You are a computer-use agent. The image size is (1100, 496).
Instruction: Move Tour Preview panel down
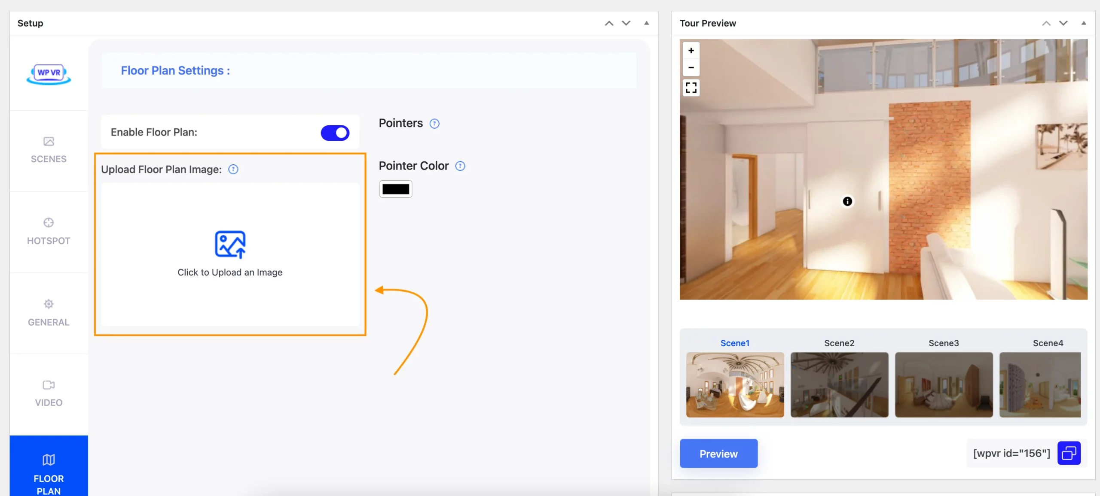coord(1063,23)
